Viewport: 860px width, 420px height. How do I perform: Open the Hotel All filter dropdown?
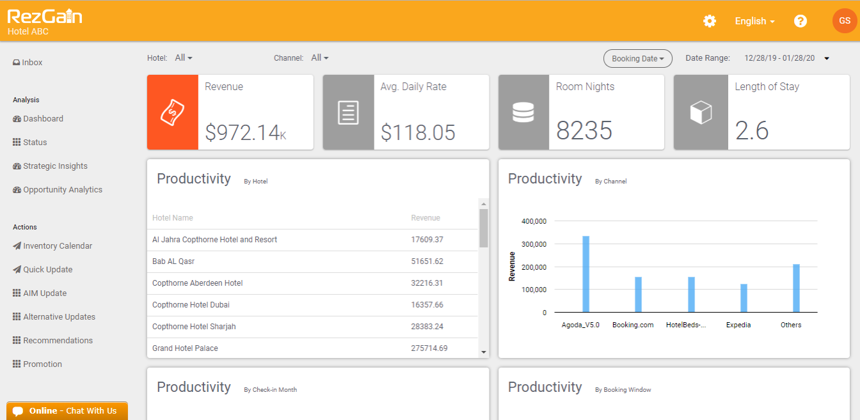(184, 58)
